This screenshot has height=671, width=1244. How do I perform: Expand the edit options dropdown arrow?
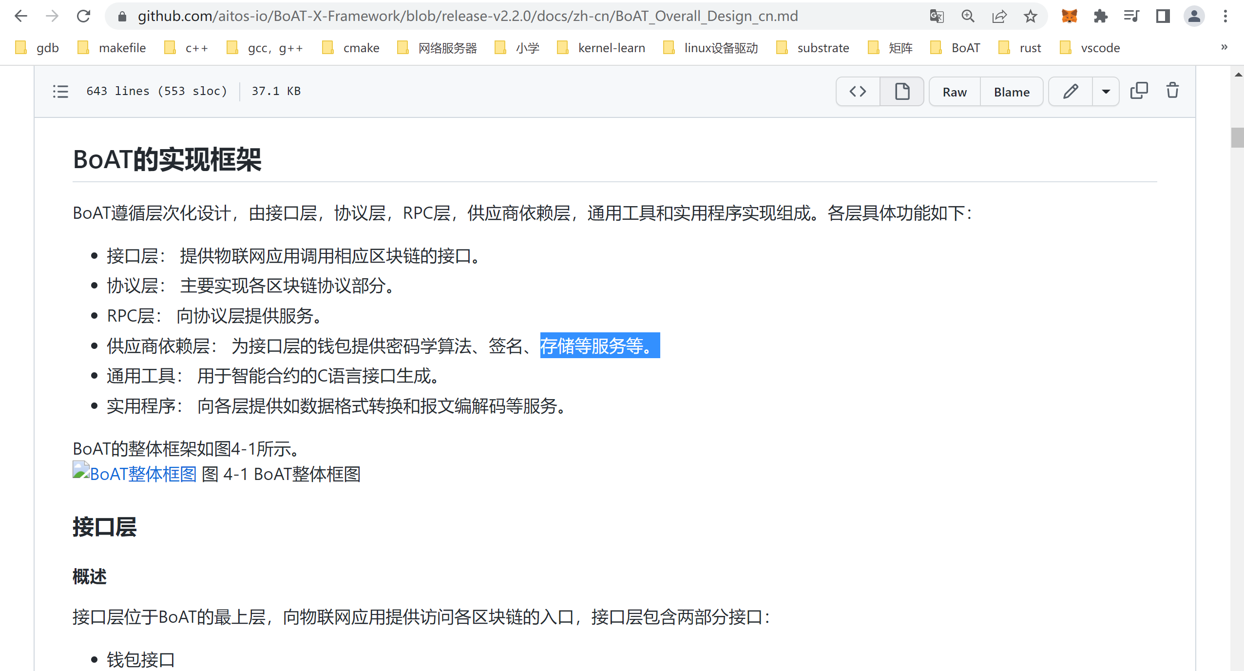[x=1106, y=91]
